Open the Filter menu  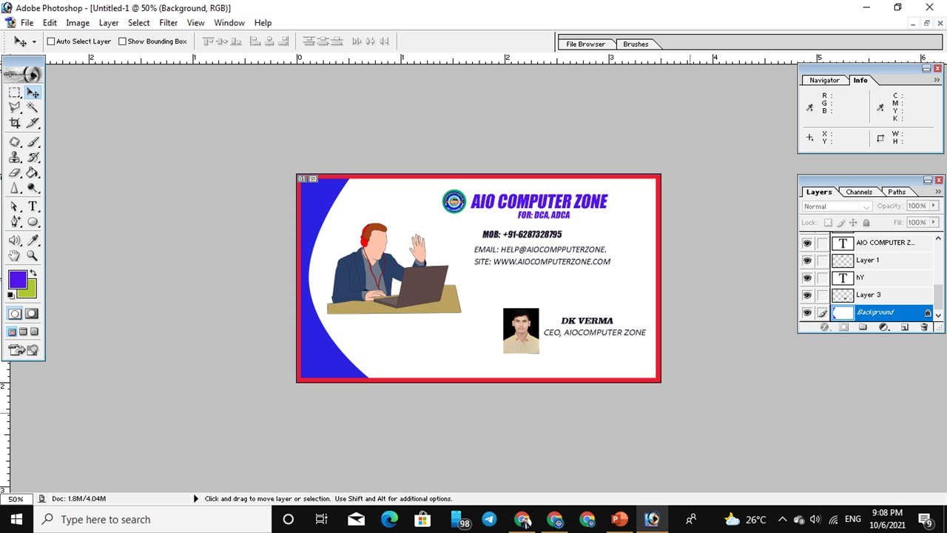click(x=168, y=23)
